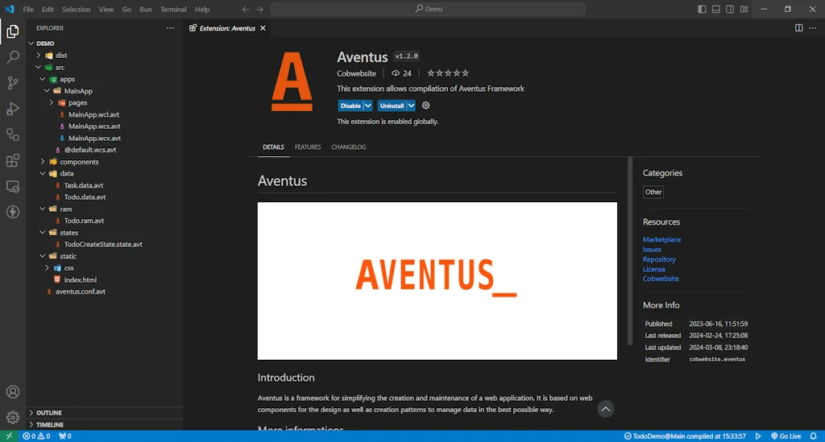Open the Accounts icon

click(x=13, y=392)
